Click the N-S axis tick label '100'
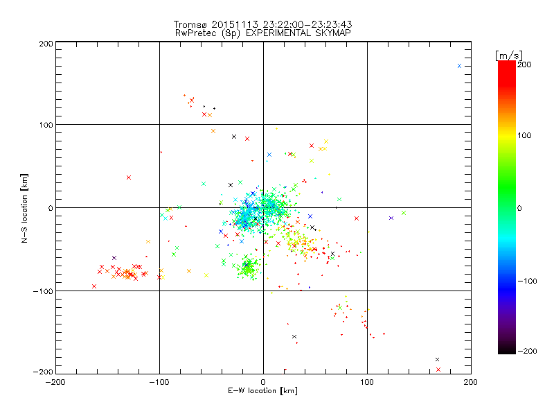The height and width of the screenshot is (416, 554). (x=46, y=125)
